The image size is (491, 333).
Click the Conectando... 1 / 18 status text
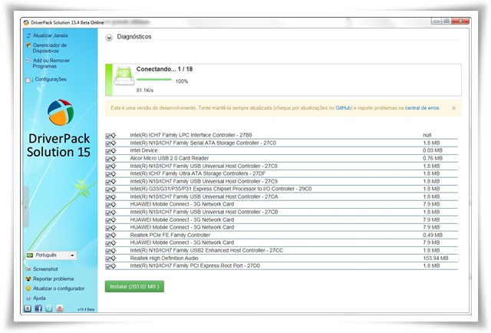point(164,69)
